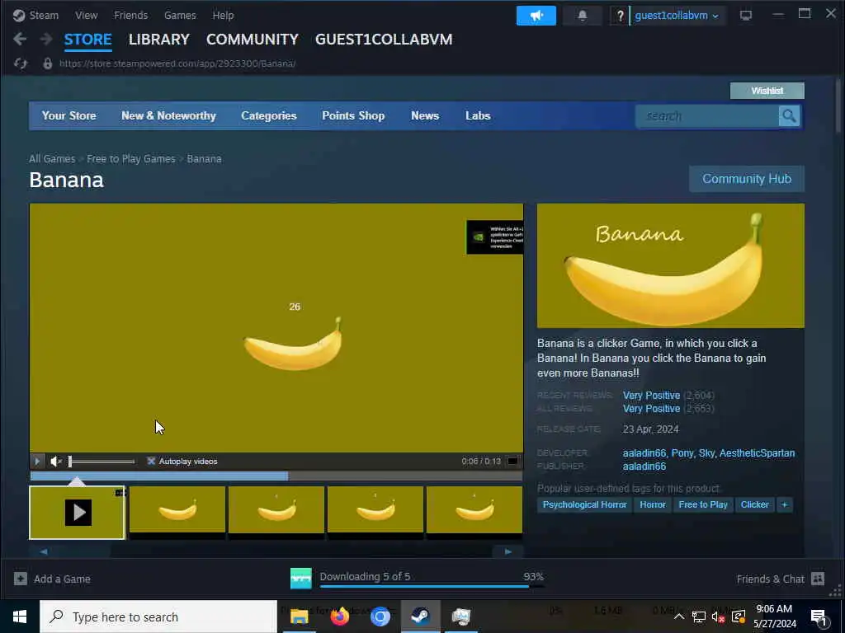
Task: Click the question mark help icon
Action: coord(620,16)
